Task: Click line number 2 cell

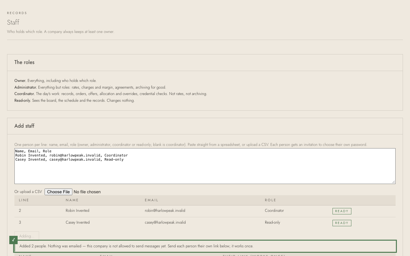Action: [x=20, y=211]
